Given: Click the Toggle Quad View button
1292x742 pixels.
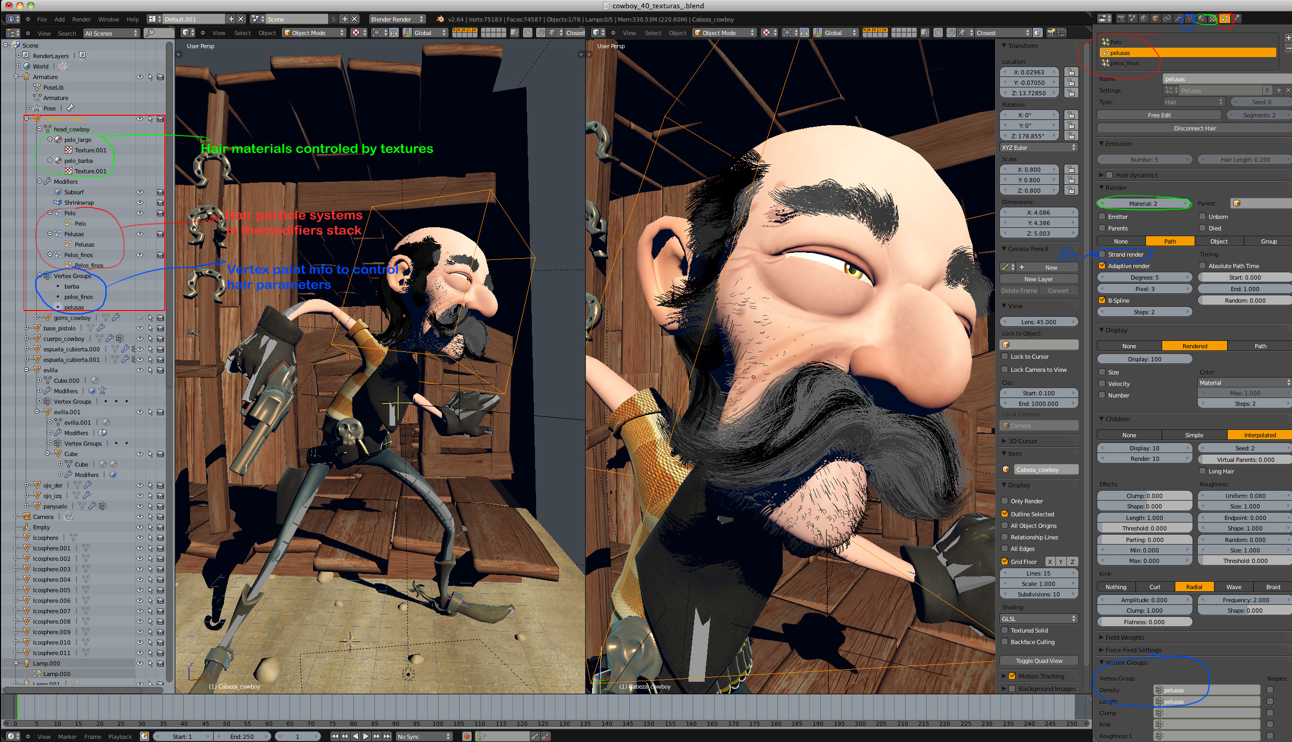Looking at the screenshot, I should pos(1039,661).
